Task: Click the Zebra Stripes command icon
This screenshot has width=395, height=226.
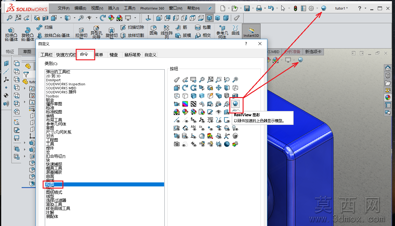Action: [193, 104]
